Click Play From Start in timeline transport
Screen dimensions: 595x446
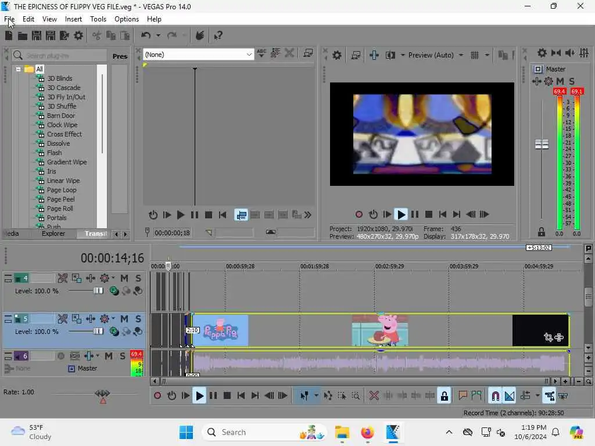(x=185, y=396)
